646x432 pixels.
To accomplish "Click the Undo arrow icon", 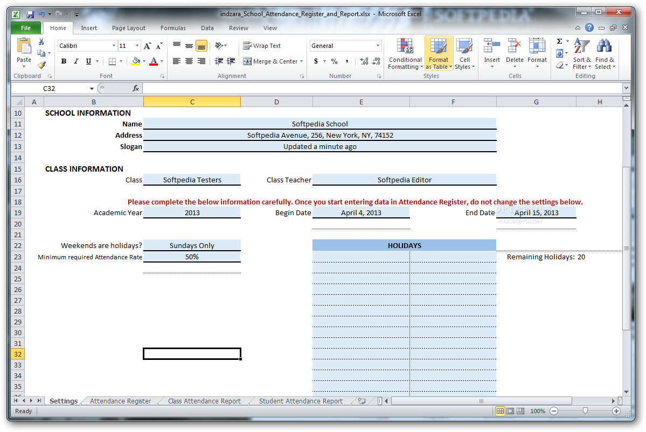I will click(x=41, y=15).
